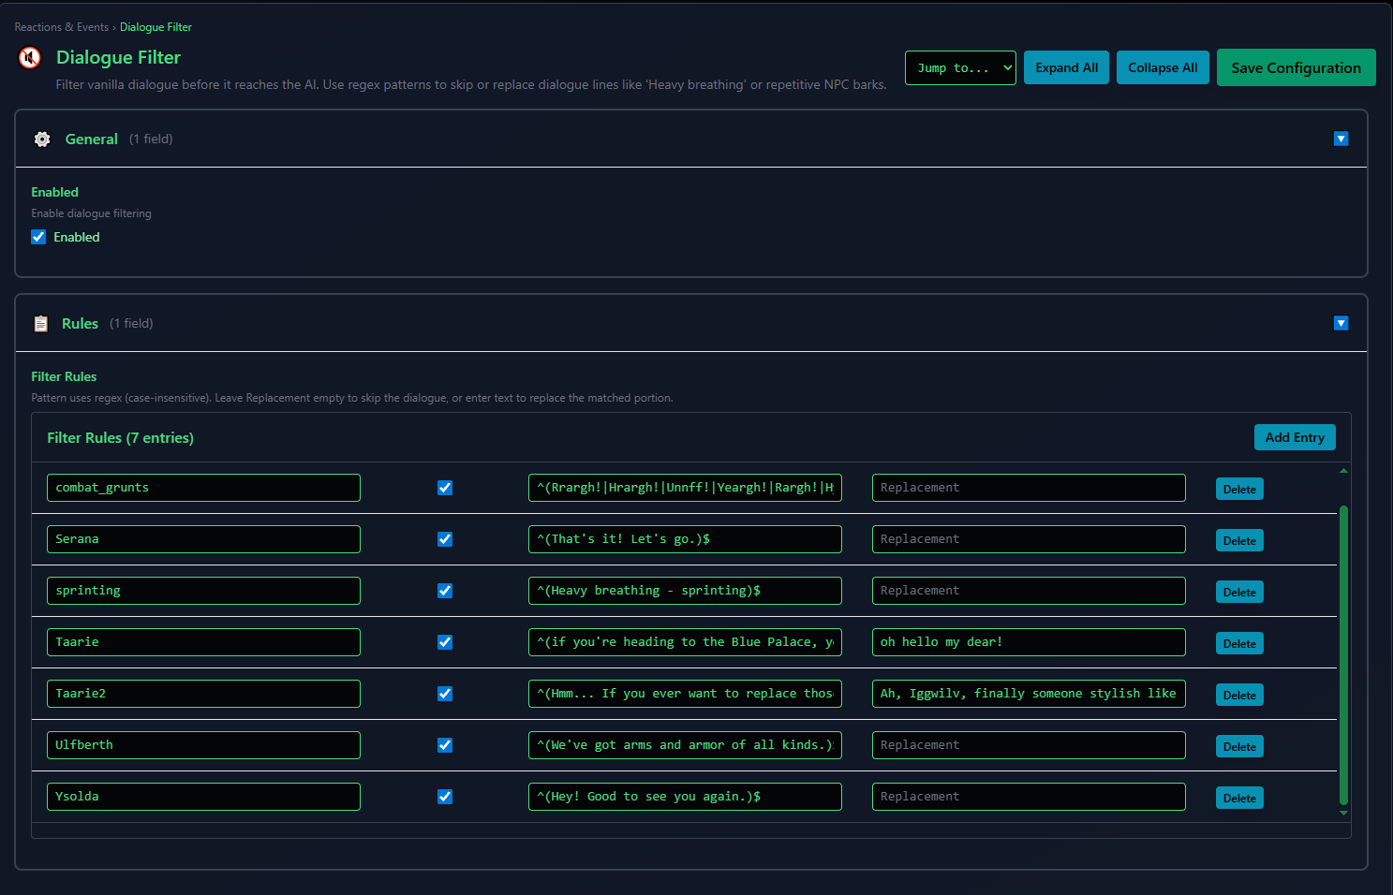Delete the Taarie2 filter rule
1393x895 pixels.
1238,696
